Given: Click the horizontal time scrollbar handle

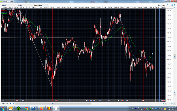Looking at the screenshot, I should [x=53, y=104].
